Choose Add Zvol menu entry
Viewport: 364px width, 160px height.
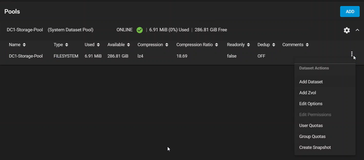[308, 93]
